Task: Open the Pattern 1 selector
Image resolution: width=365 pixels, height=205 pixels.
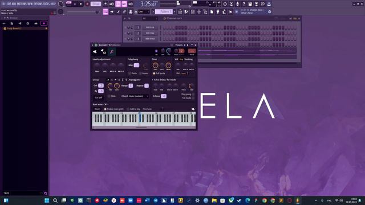Action: [x=164, y=11]
